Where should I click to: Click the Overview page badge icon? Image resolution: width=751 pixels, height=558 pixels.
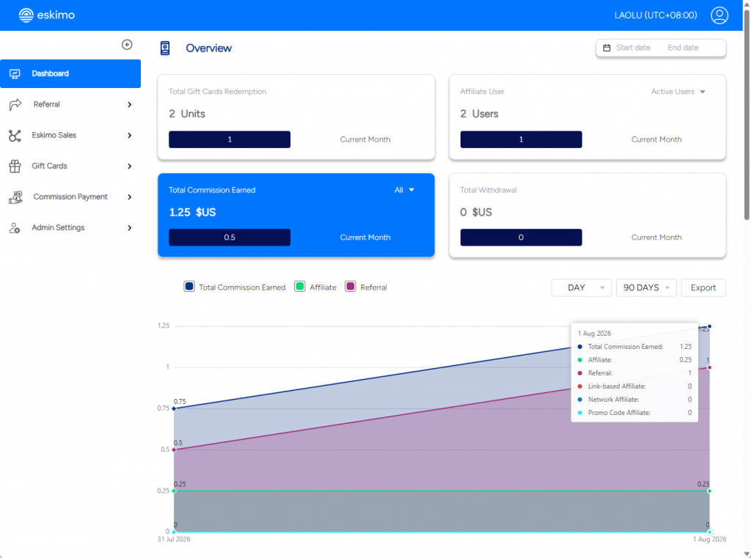165,48
